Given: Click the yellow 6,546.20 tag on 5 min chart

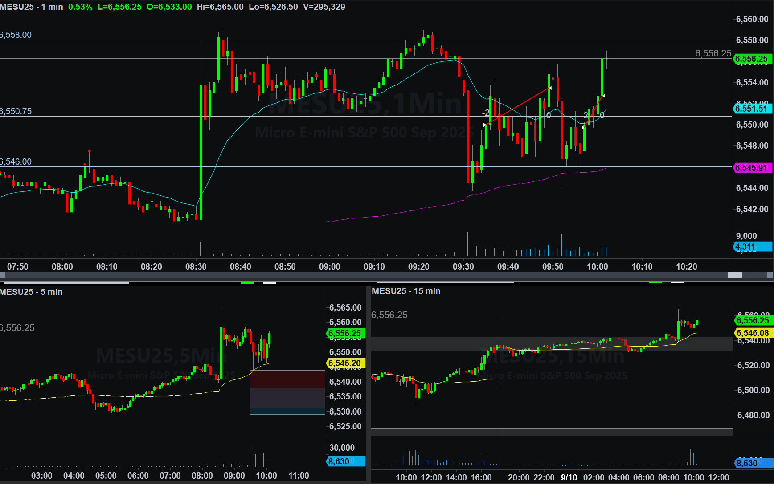Looking at the screenshot, I should (345, 363).
